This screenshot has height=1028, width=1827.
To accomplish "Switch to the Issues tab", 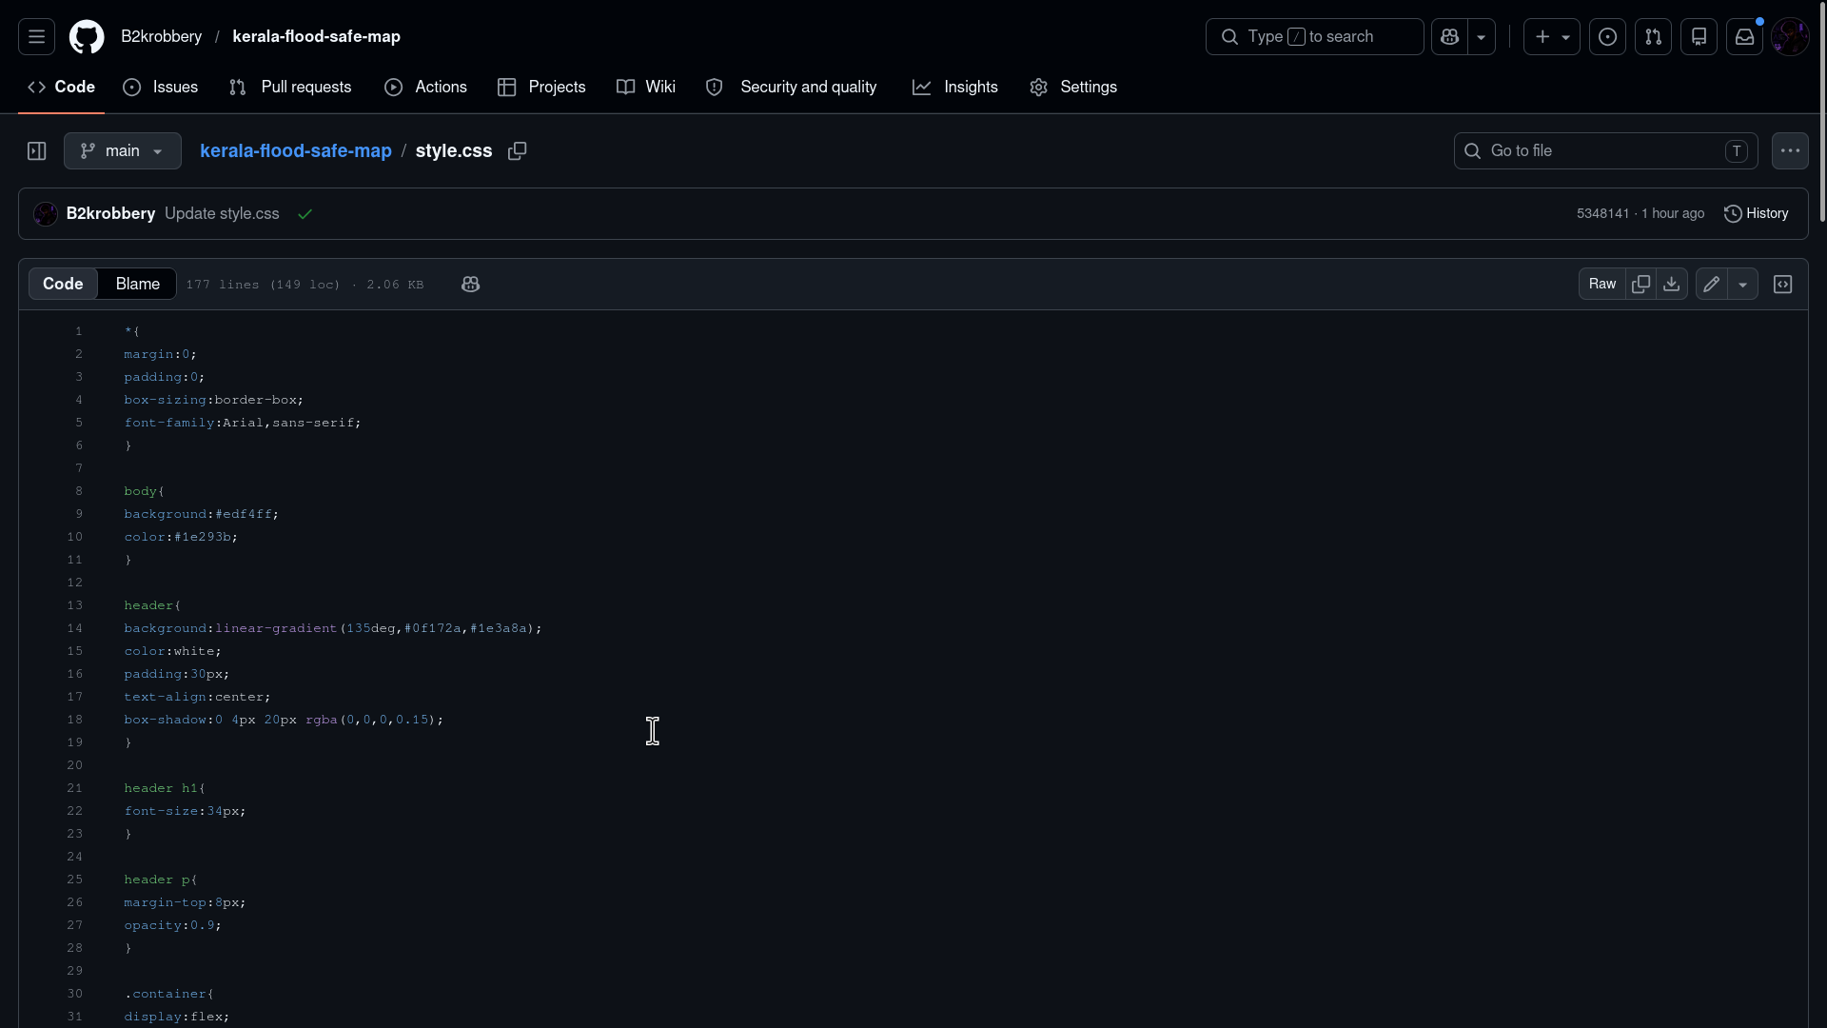I will click(x=161, y=87).
